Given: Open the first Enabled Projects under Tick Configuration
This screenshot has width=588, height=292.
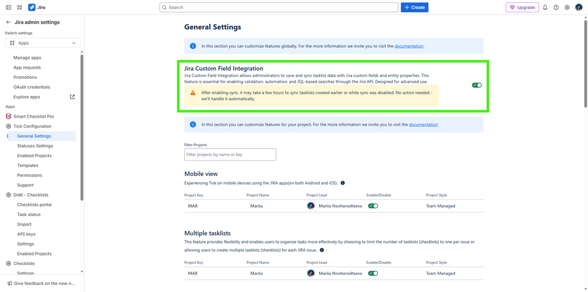Looking at the screenshot, I should (x=34, y=155).
